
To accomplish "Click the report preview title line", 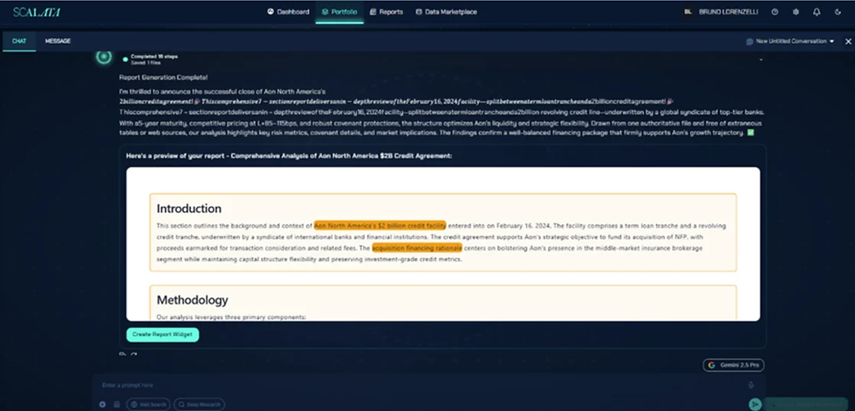I will [289, 156].
